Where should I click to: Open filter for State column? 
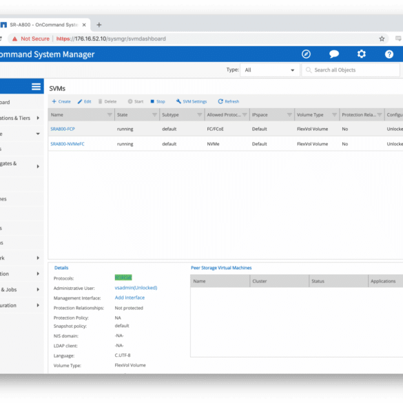[x=154, y=114]
